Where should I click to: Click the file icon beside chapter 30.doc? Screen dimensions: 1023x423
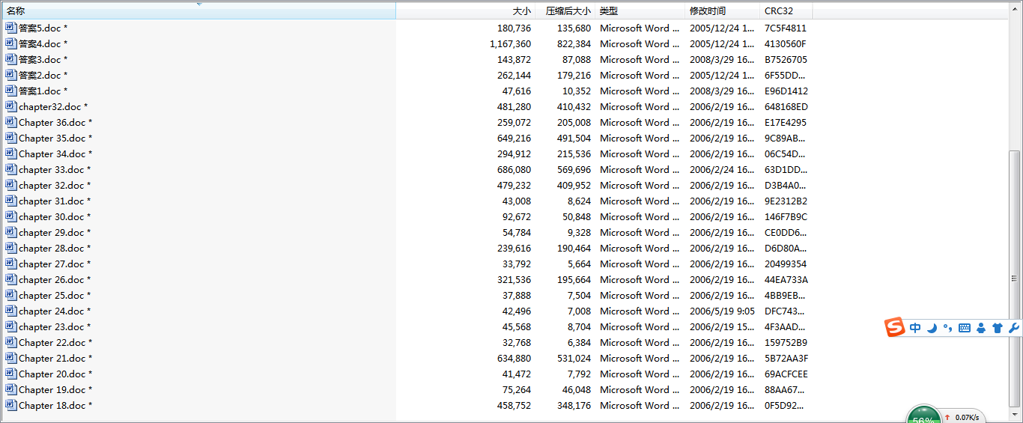(10, 216)
